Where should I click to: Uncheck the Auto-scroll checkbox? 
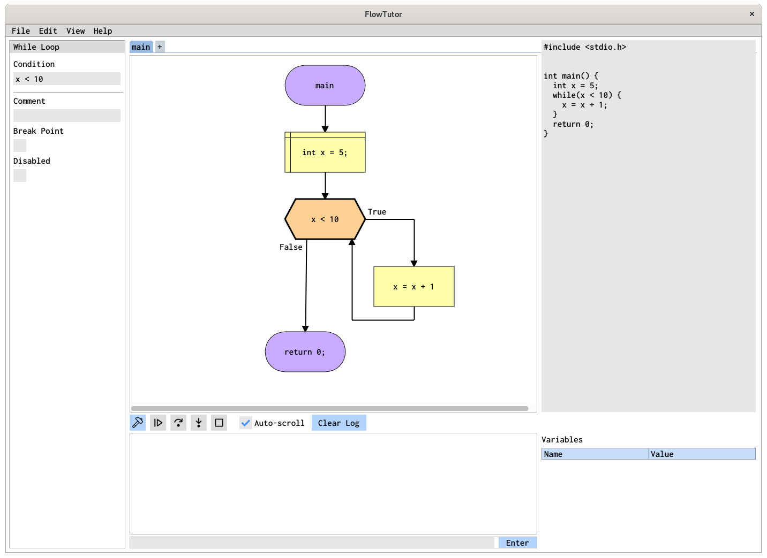246,423
